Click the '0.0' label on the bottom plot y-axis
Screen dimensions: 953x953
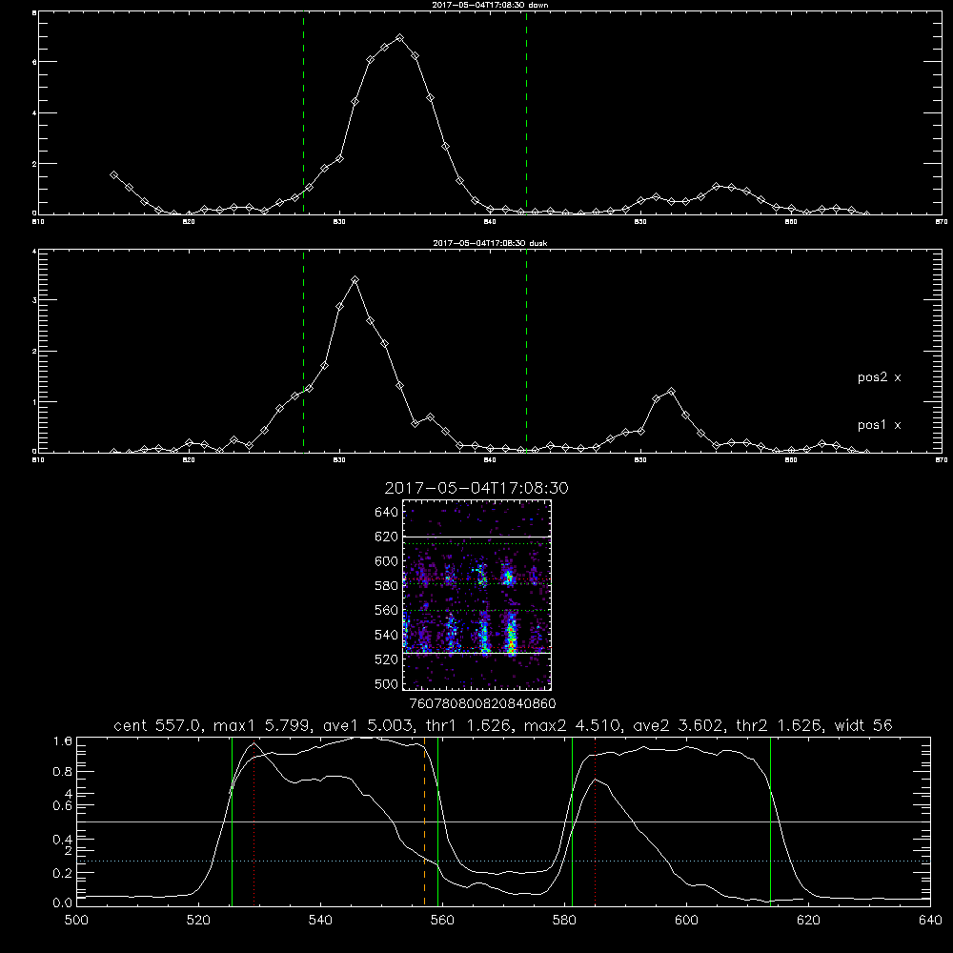click(63, 902)
